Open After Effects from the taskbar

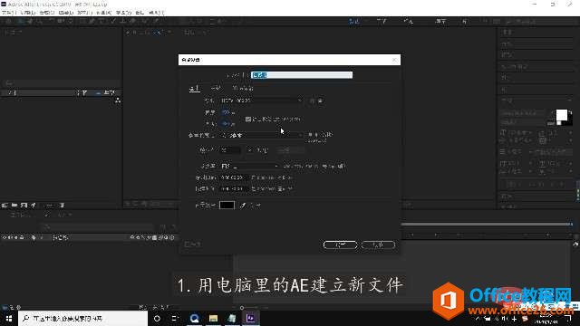point(250,318)
